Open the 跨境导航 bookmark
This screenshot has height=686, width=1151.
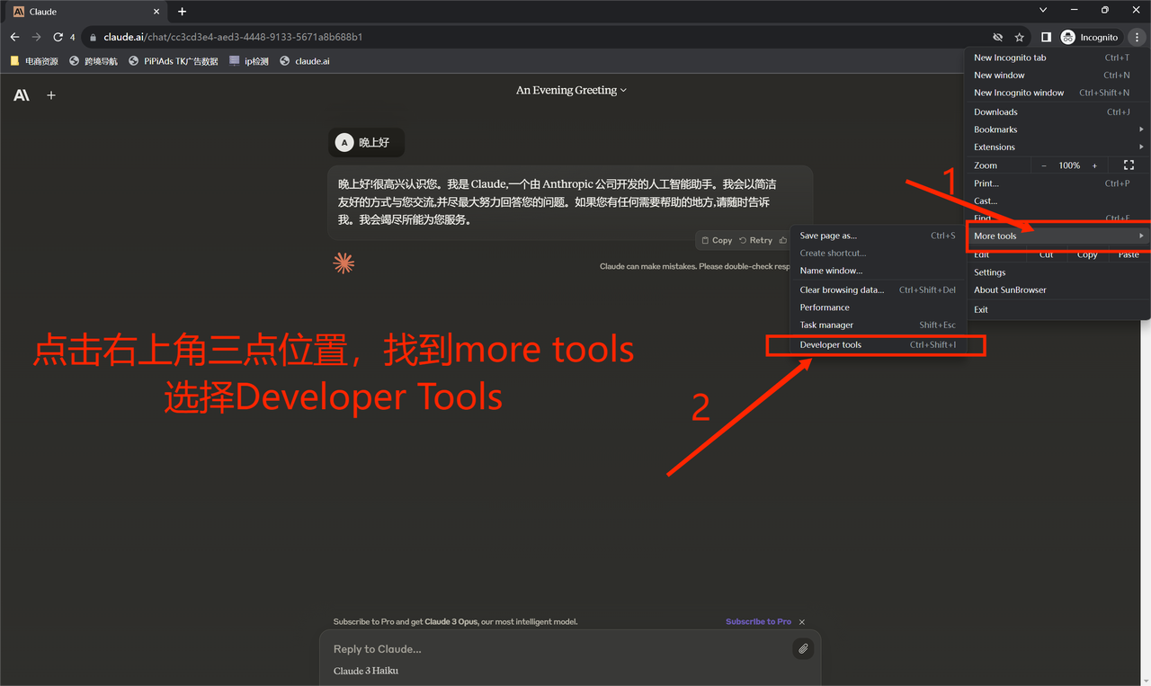coord(94,61)
